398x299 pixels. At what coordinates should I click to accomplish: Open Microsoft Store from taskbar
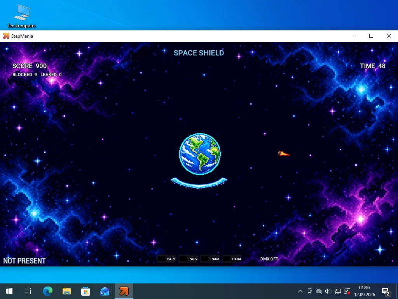coord(86,291)
